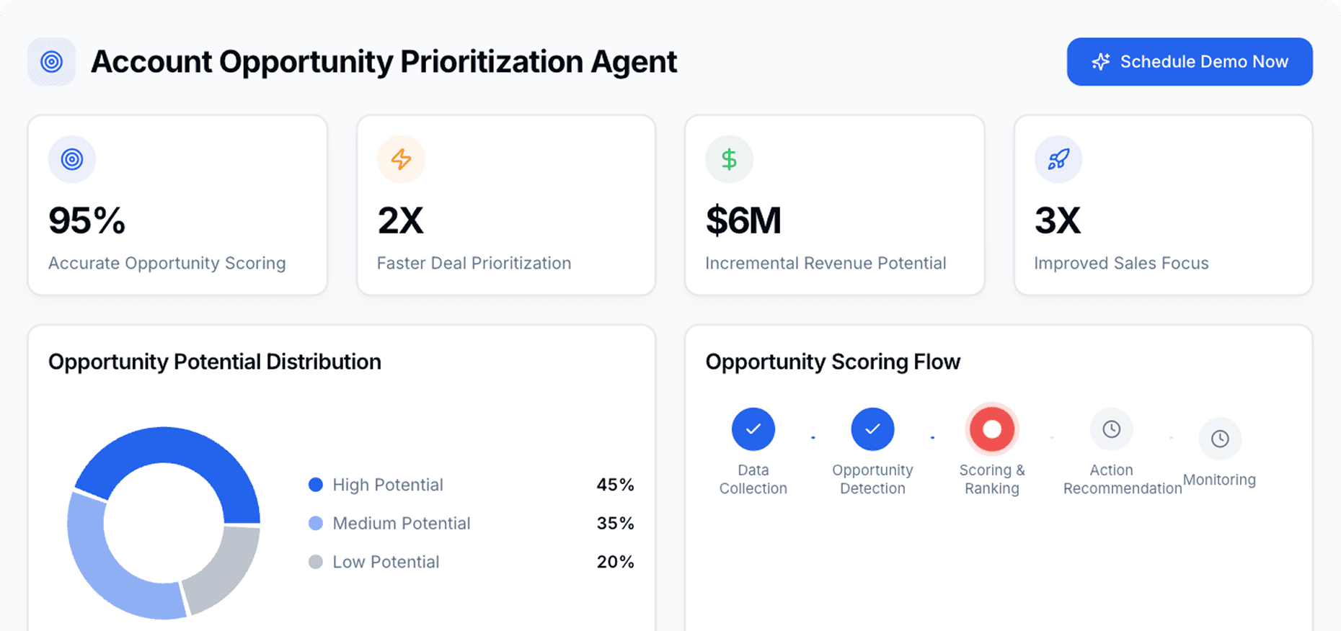Select the Monitoring clock icon
1341x631 pixels.
point(1220,438)
